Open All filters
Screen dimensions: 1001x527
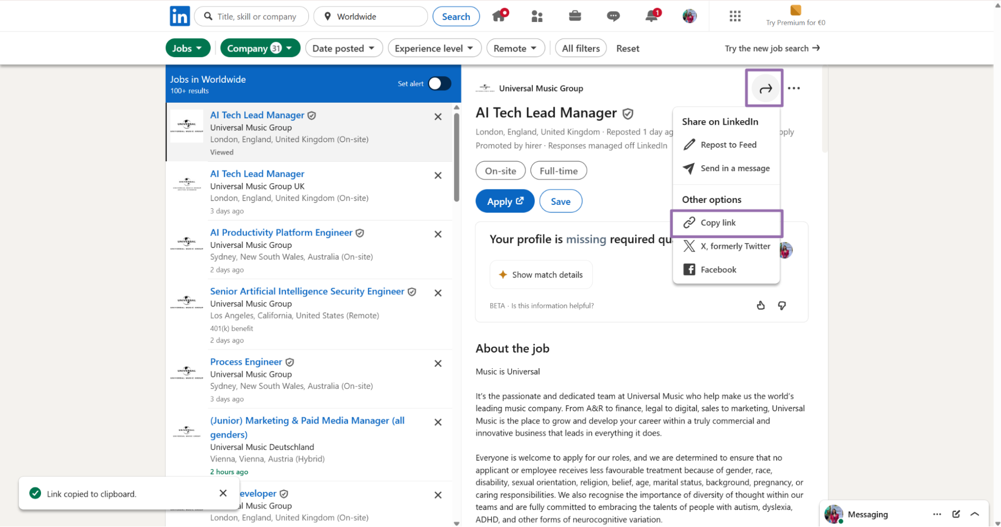point(580,48)
